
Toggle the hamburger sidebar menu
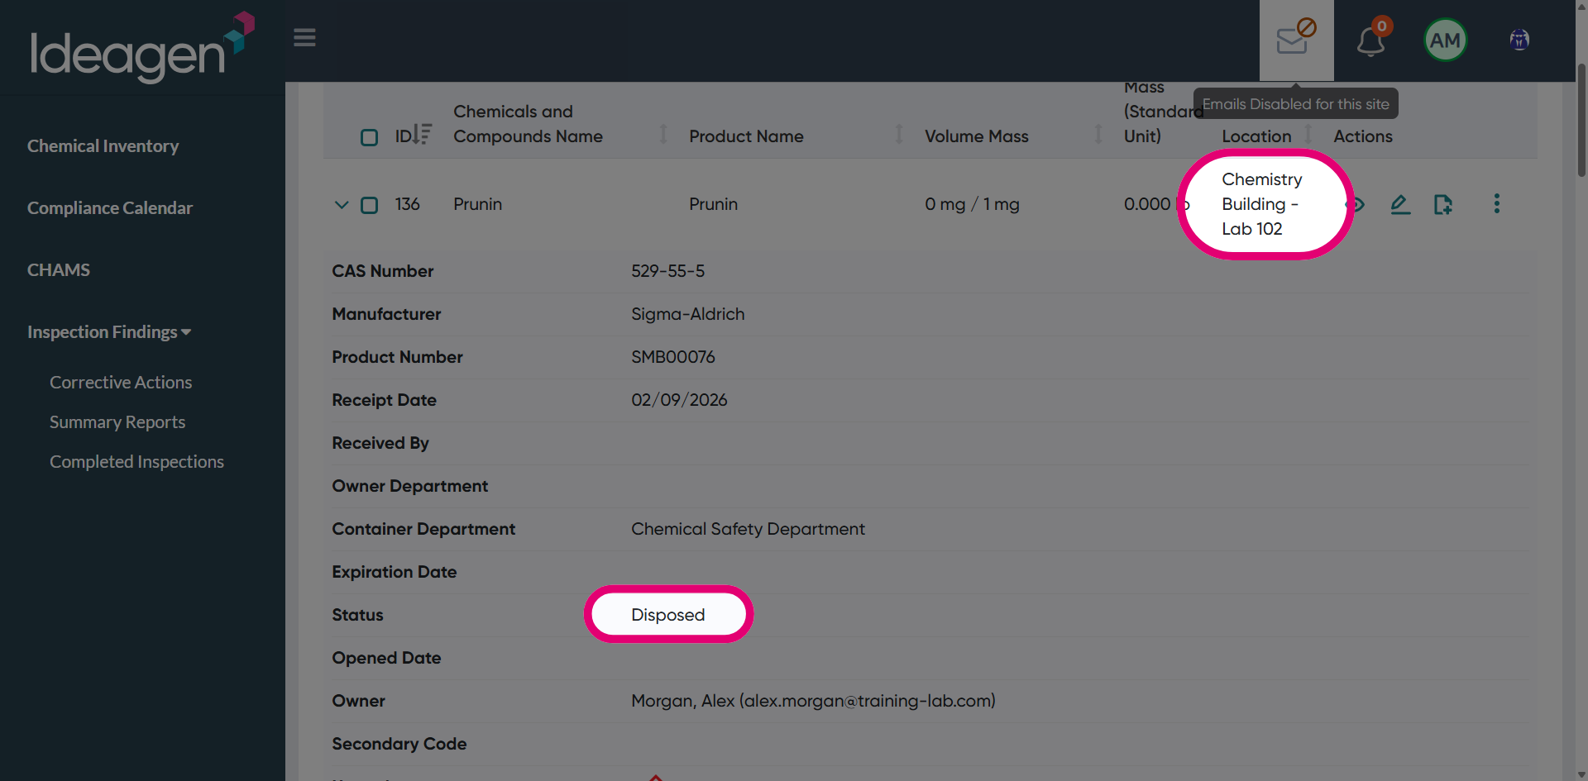click(304, 38)
